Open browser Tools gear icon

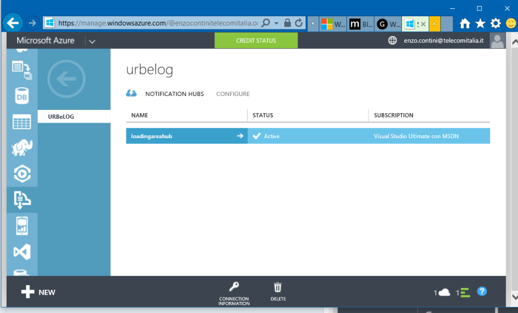coord(496,23)
